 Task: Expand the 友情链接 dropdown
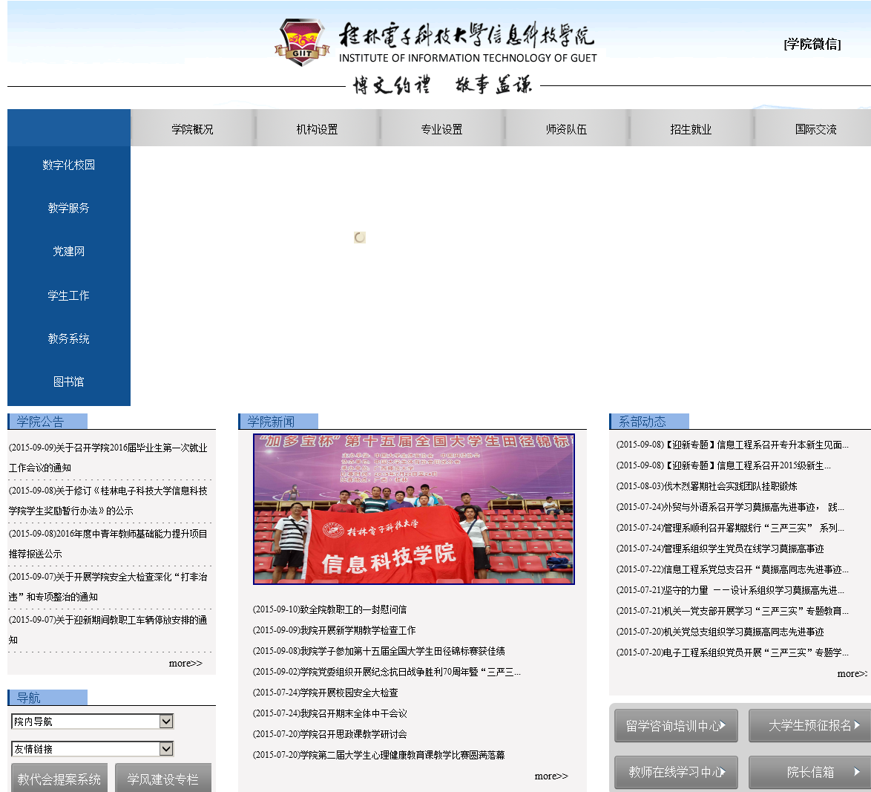(x=91, y=750)
